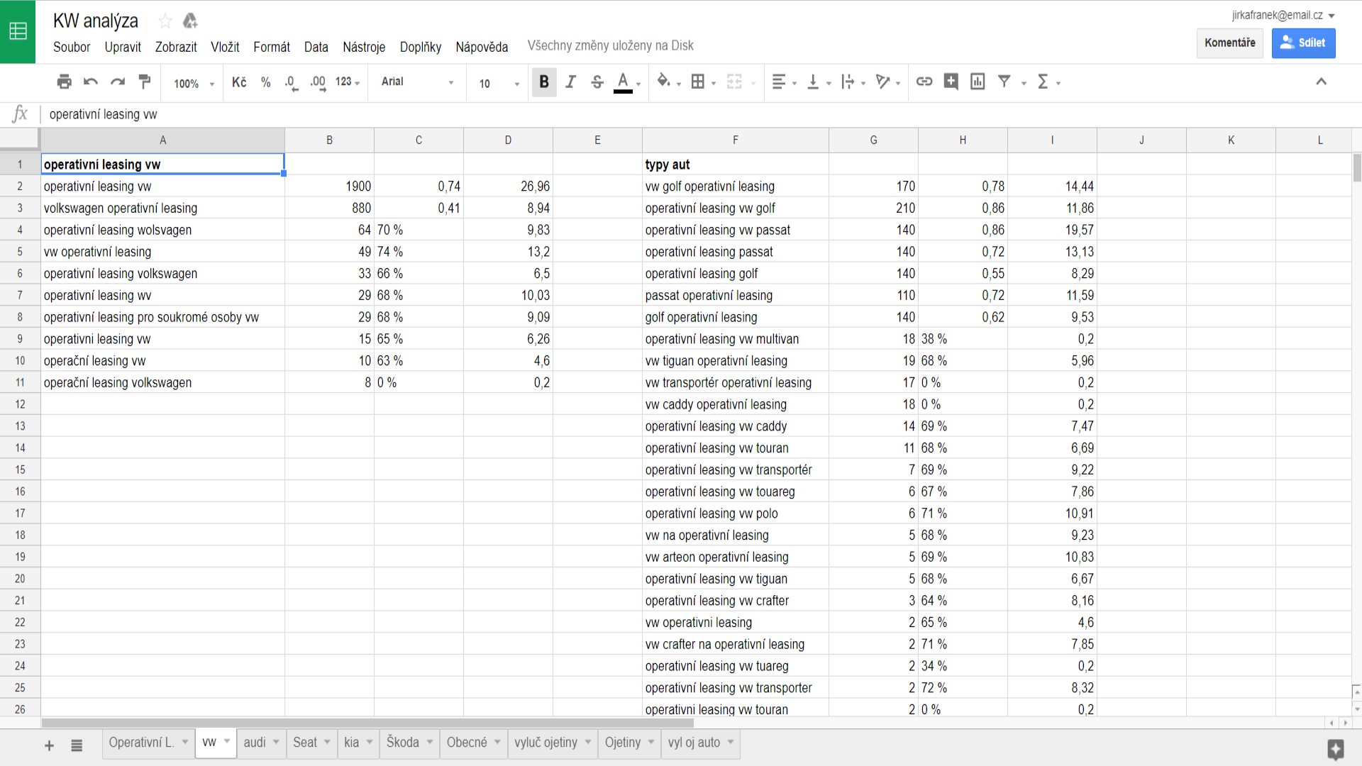Click the Insert link icon
This screenshot has width=1362, height=766.
(x=924, y=82)
